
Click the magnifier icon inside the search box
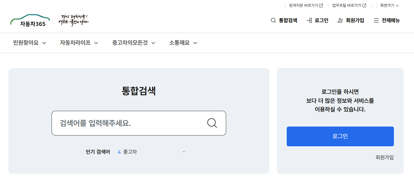point(212,123)
